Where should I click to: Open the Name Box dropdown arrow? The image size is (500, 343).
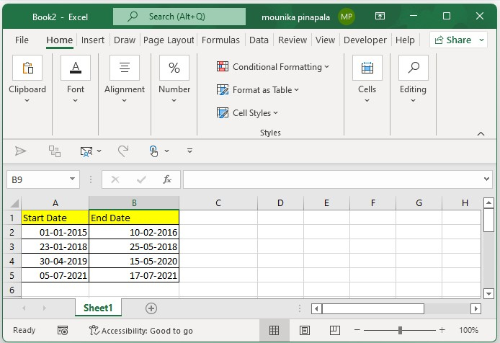pos(72,179)
